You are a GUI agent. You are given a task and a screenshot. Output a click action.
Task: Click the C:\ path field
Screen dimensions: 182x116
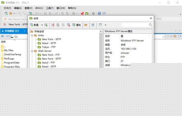(19, 37)
